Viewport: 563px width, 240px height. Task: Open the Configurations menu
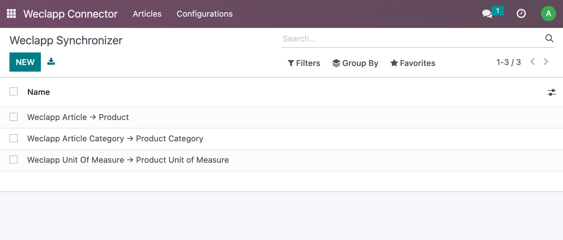coord(205,14)
